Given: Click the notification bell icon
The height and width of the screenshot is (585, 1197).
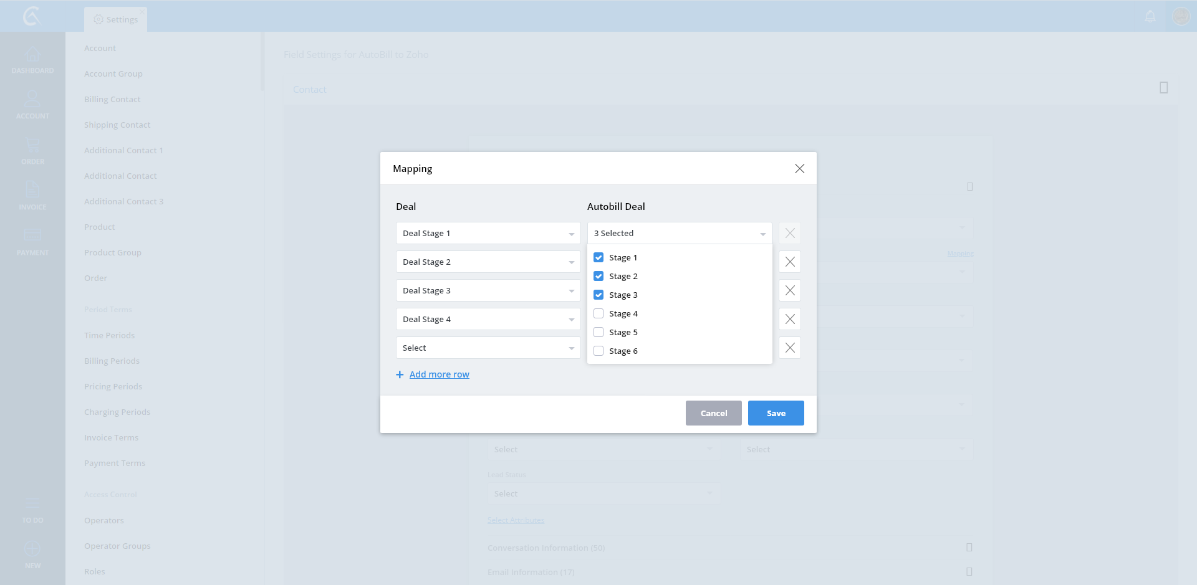Looking at the screenshot, I should tap(1150, 16).
